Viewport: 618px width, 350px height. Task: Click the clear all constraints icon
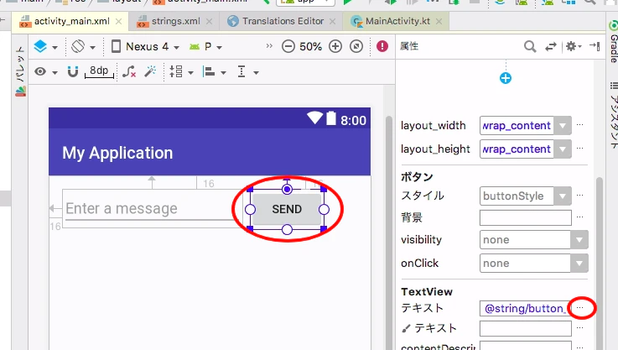pyautogui.click(x=129, y=71)
